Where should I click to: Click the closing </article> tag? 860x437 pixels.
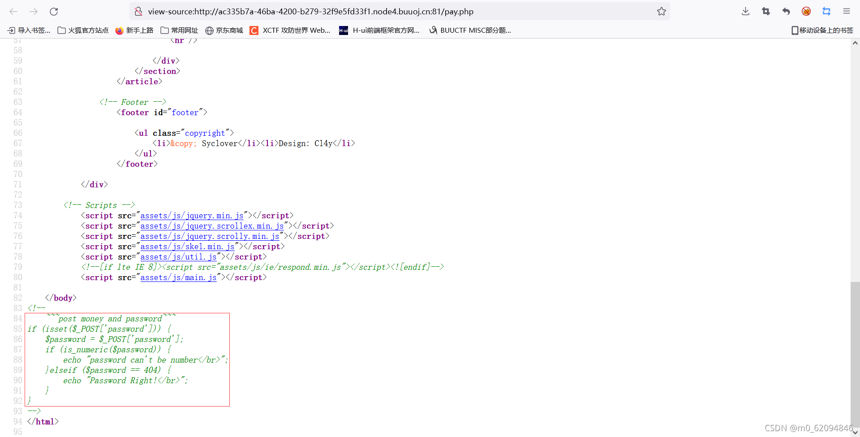coord(139,82)
